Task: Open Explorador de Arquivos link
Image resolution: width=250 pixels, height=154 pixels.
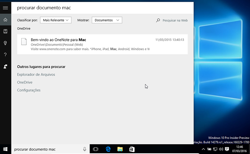Action: coord(36,74)
